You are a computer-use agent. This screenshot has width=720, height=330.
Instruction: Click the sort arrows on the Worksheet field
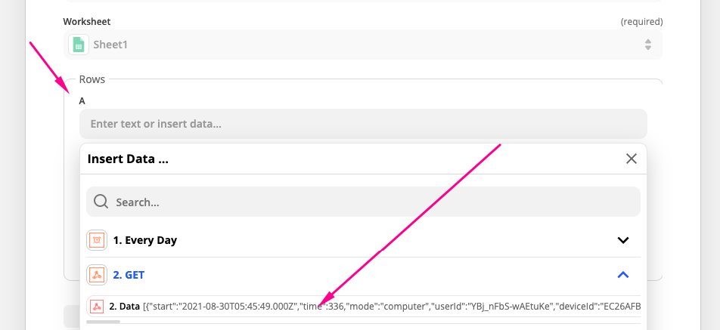click(x=648, y=45)
